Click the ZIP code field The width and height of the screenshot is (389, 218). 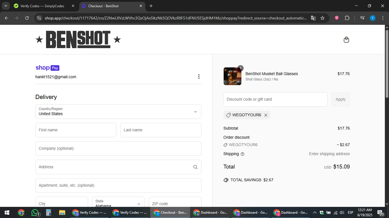pos(175,202)
